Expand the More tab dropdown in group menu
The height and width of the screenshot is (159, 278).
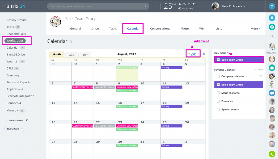click(x=255, y=29)
